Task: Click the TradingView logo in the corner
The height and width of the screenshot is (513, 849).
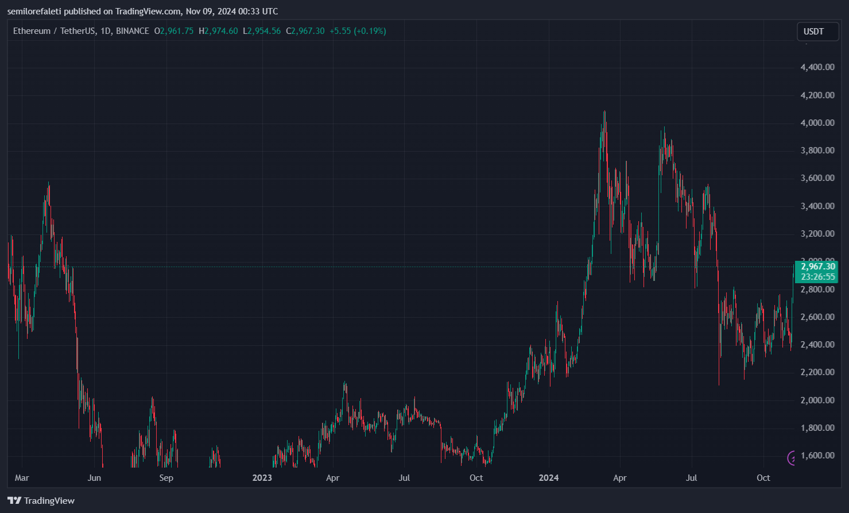Action: [13, 500]
